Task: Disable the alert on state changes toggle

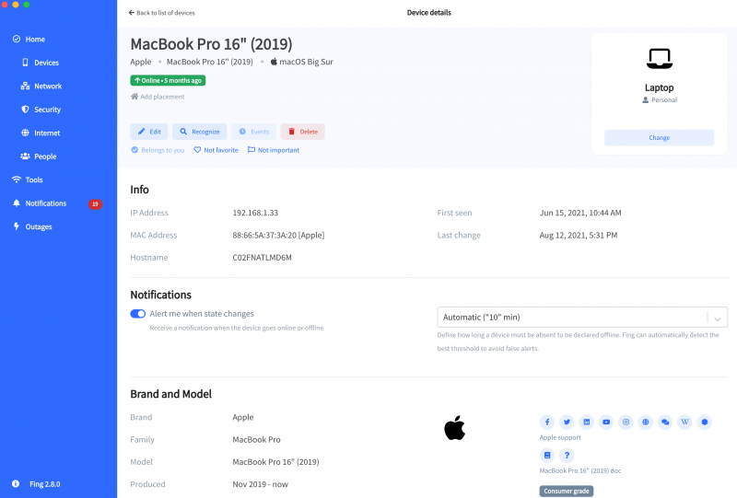Action: pos(137,314)
